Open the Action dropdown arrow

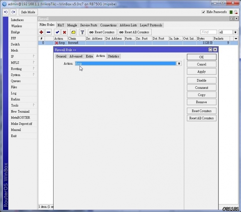pyautogui.click(x=179, y=64)
